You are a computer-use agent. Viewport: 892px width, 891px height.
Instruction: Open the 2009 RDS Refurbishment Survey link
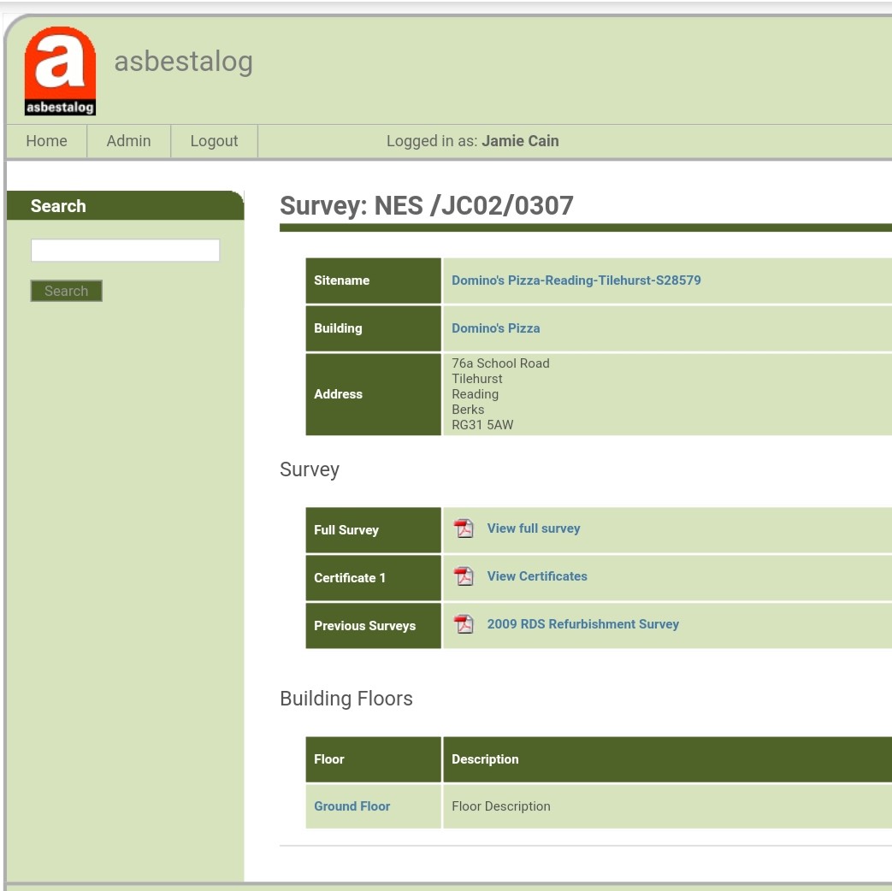(582, 624)
